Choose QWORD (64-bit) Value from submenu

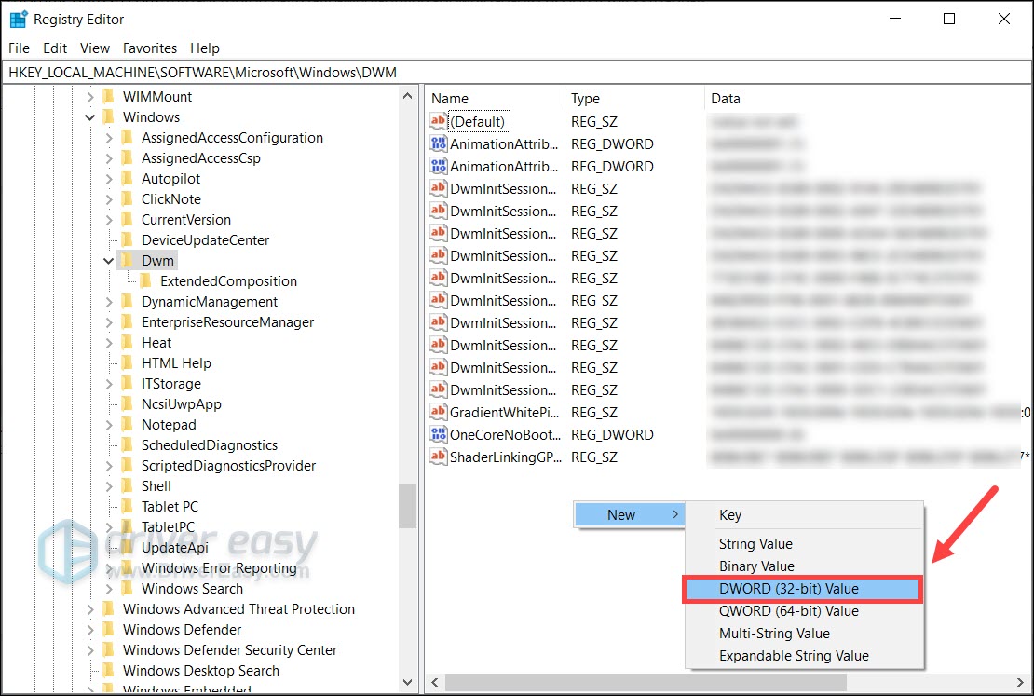click(804, 611)
